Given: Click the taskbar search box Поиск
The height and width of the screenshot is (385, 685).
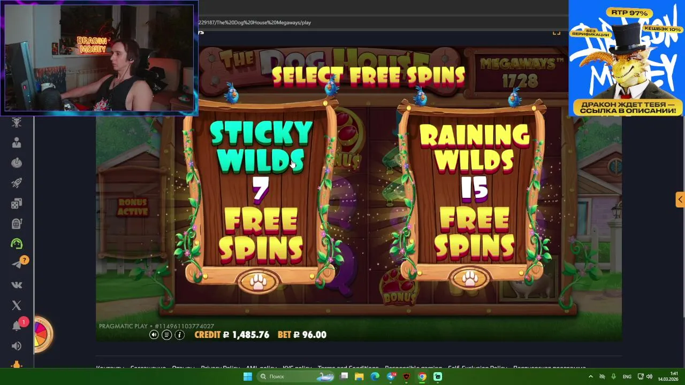Looking at the screenshot, I should tap(295, 376).
